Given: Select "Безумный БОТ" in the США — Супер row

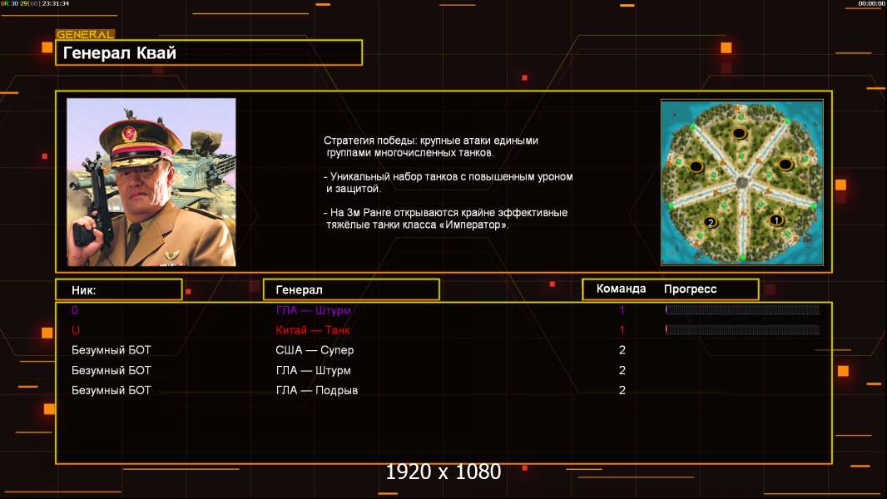Looking at the screenshot, I should point(111,350).
